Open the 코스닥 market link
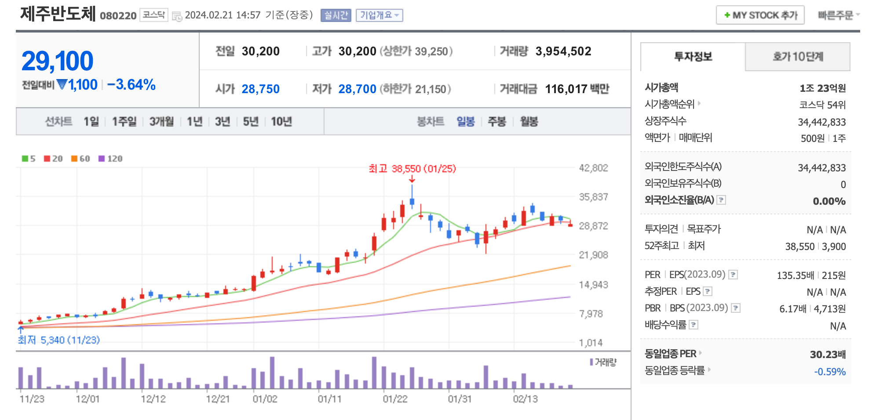Screen dimensions: 876x420 coord(153,14)
